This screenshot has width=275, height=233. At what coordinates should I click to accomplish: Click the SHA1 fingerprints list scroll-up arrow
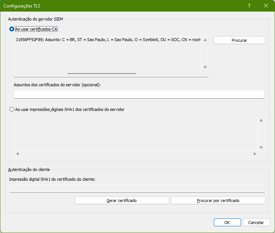click(x=261, y=120)
